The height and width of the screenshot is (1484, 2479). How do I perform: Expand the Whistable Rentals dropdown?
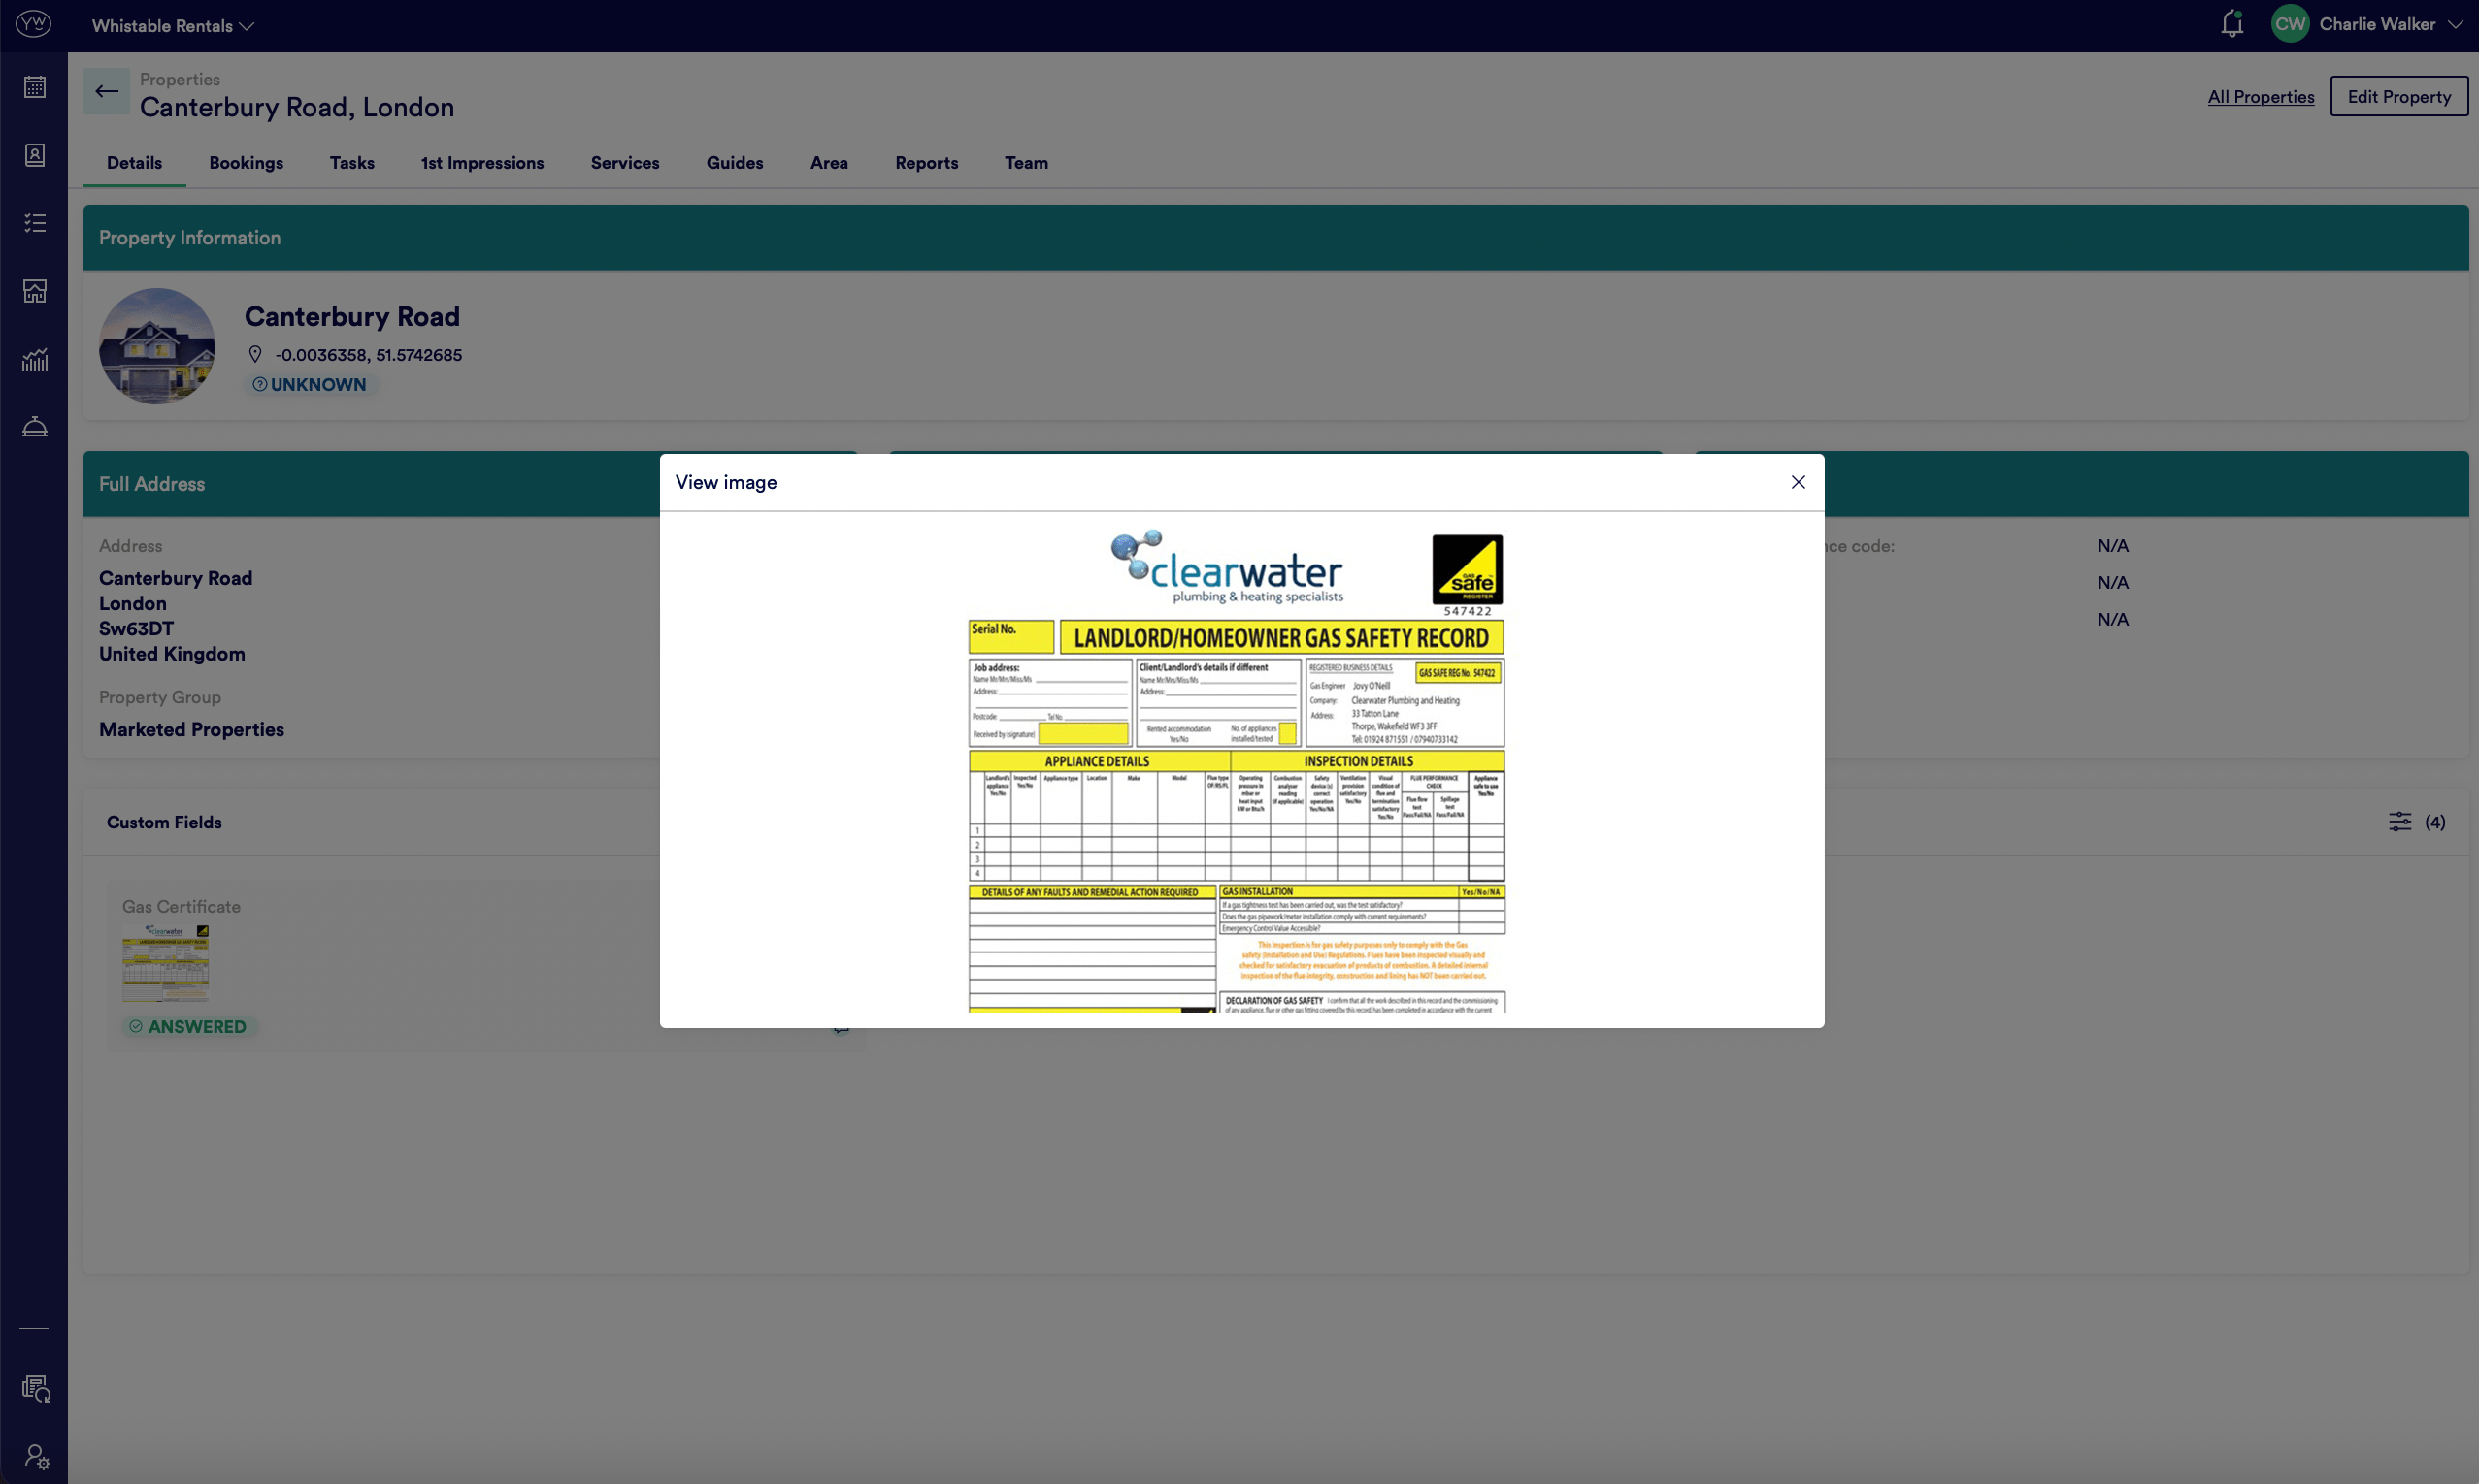(x=172, y=26)
